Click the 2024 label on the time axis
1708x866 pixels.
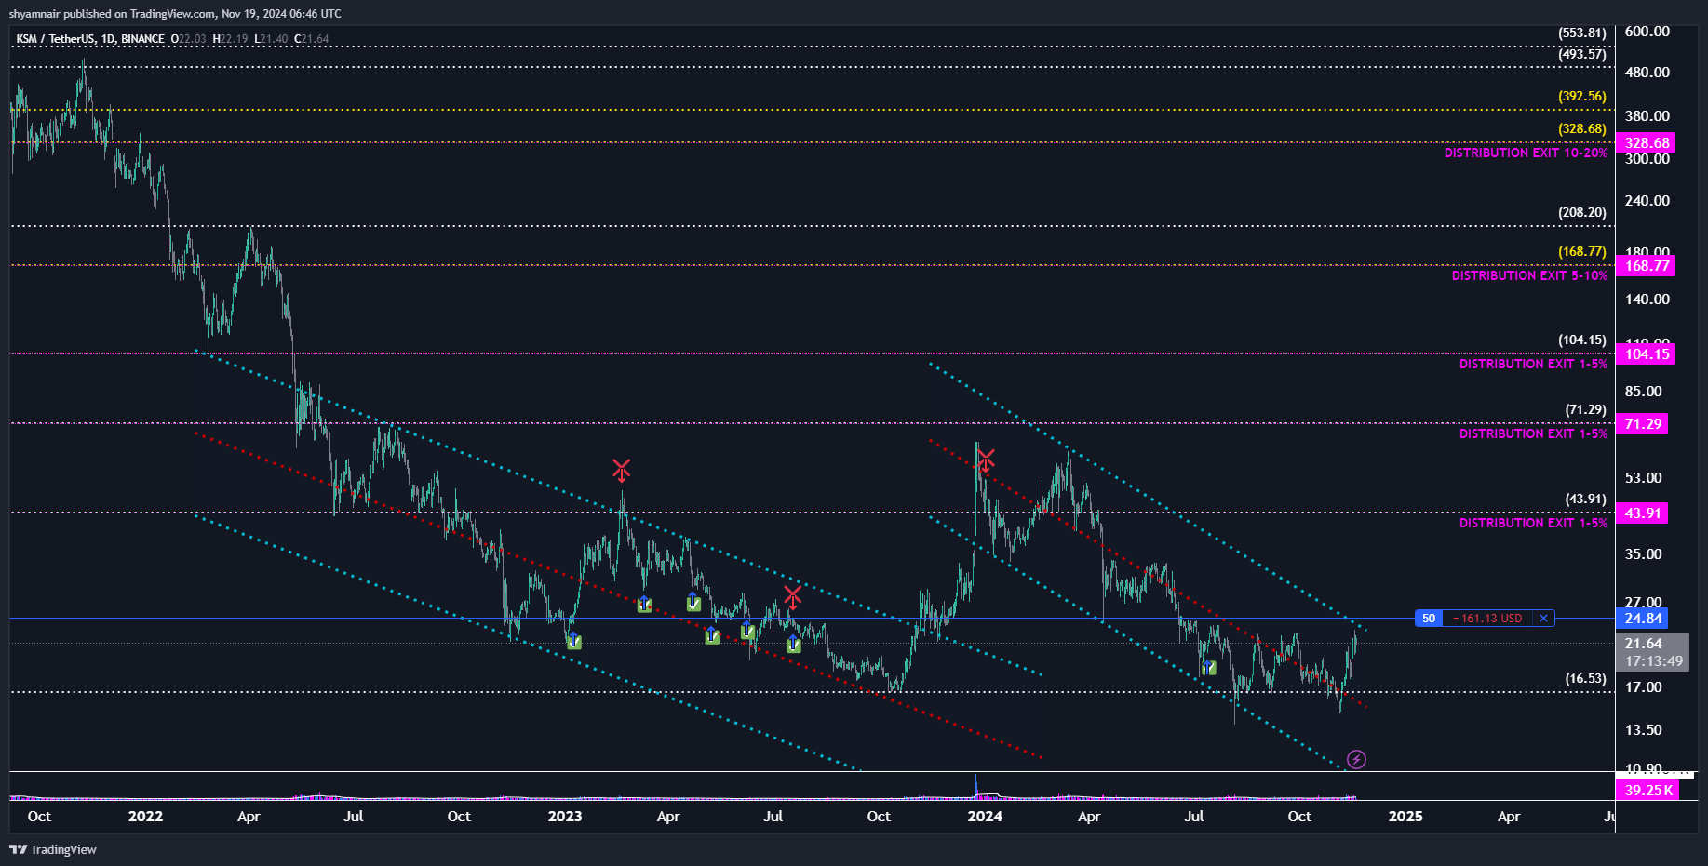tap(985, 817)
